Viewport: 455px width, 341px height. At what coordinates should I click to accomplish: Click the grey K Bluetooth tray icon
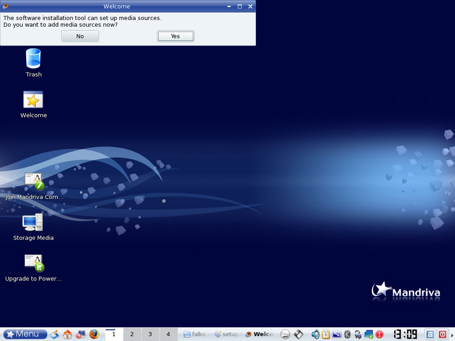coord(348,334)
